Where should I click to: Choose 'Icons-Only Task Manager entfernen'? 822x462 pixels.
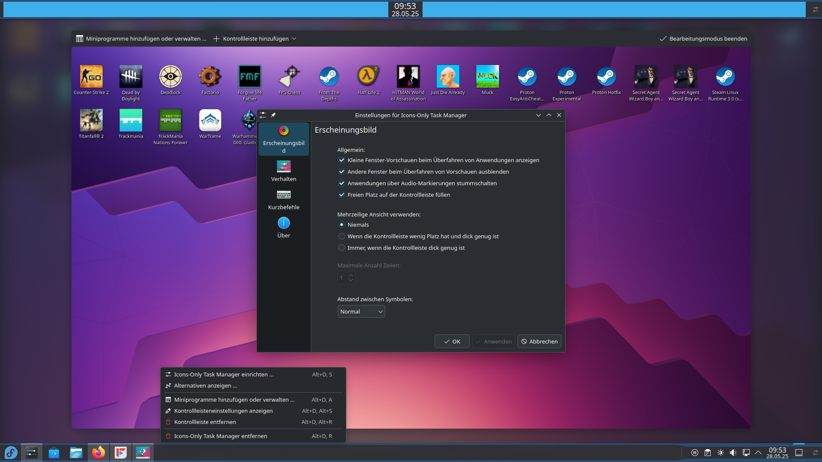(x=253, y=436)
